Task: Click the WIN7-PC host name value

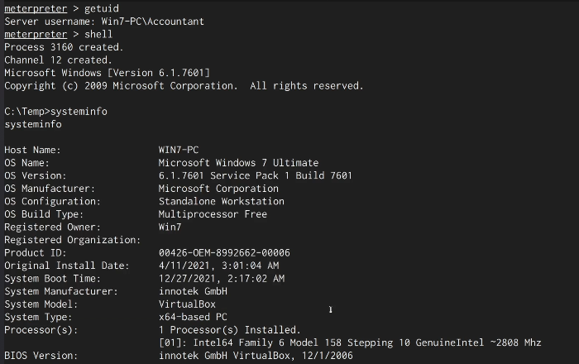Action: pyautogui.click(x=179, y=150)
